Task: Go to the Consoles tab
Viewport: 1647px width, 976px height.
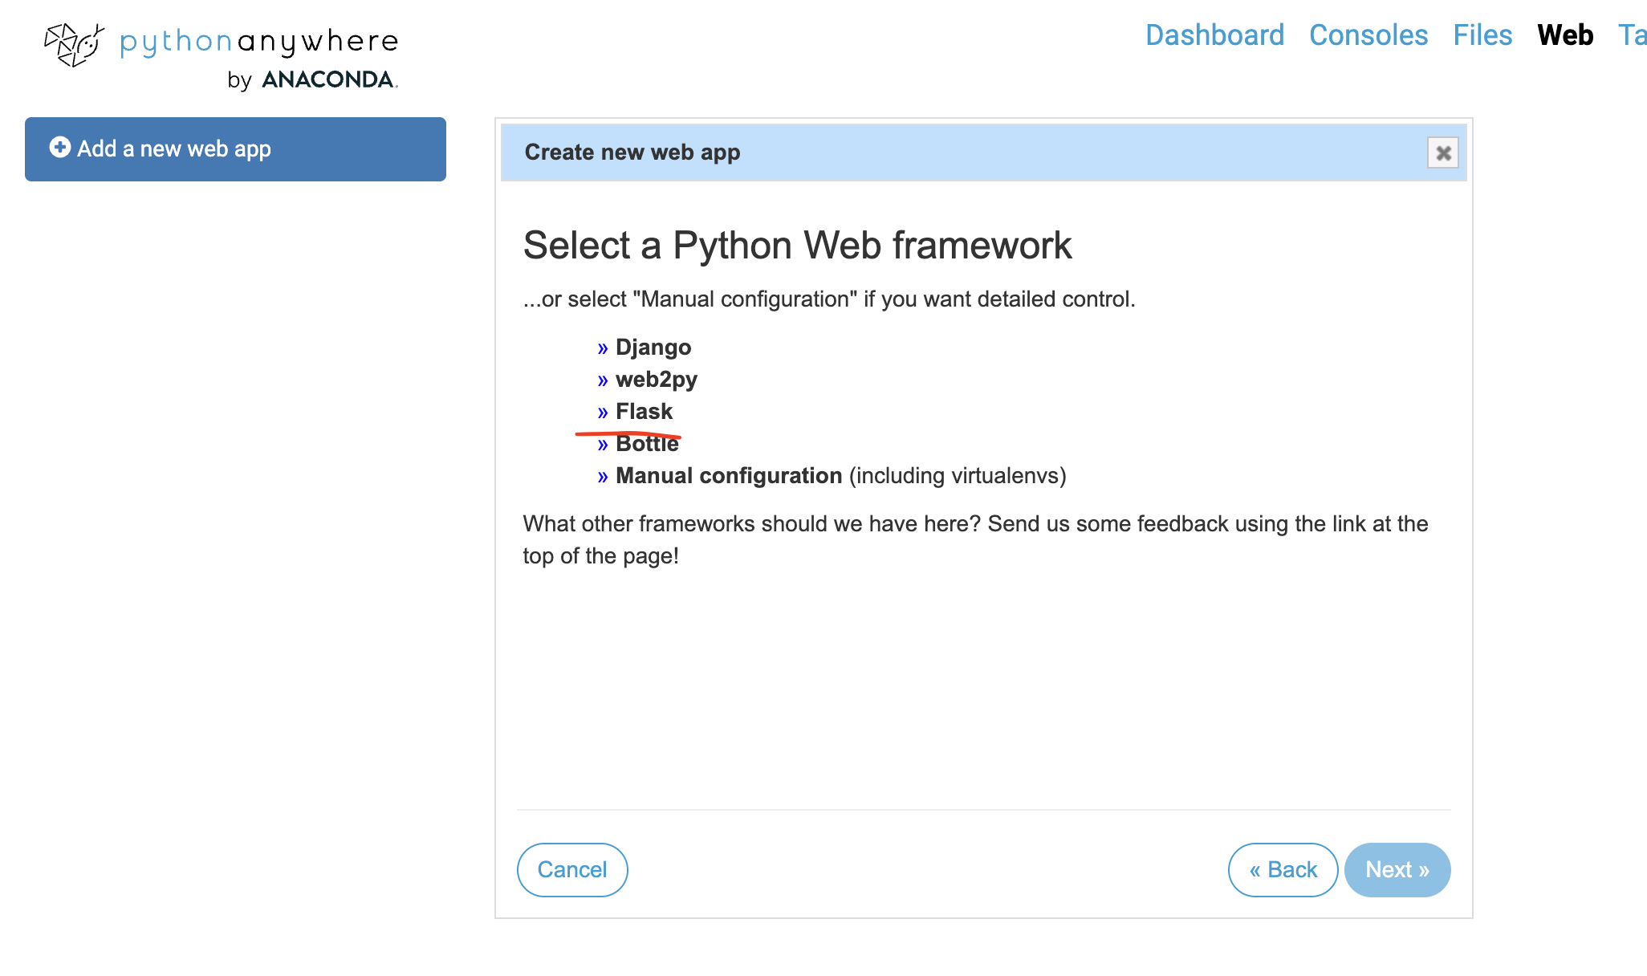Action: click(1368, 35)
